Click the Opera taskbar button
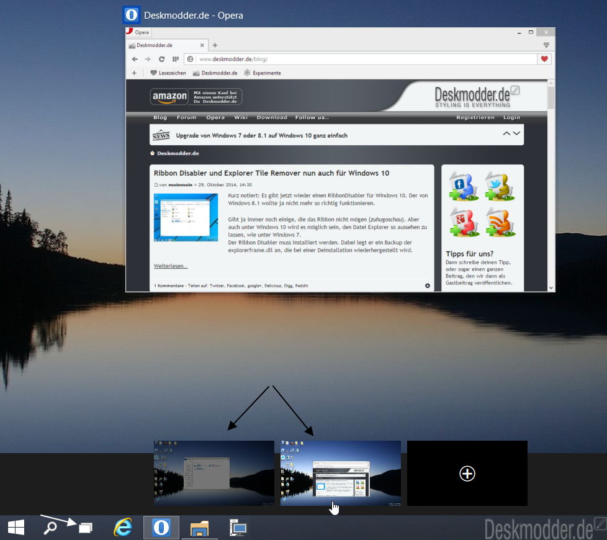Image resolution: width=607 pixels, height=540 pixels. point(161,527)
